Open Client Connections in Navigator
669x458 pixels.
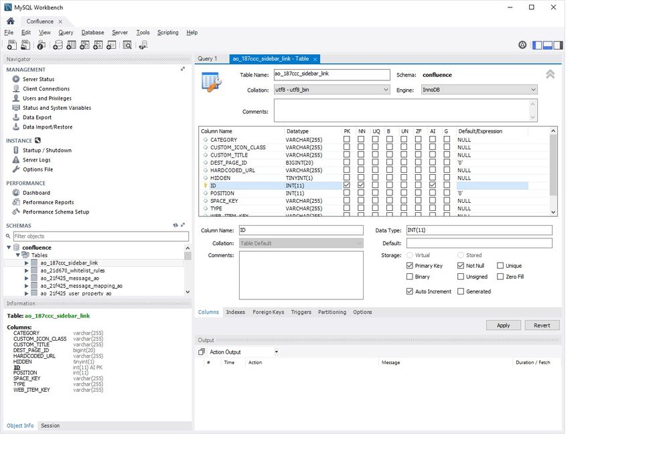[46, 88]
